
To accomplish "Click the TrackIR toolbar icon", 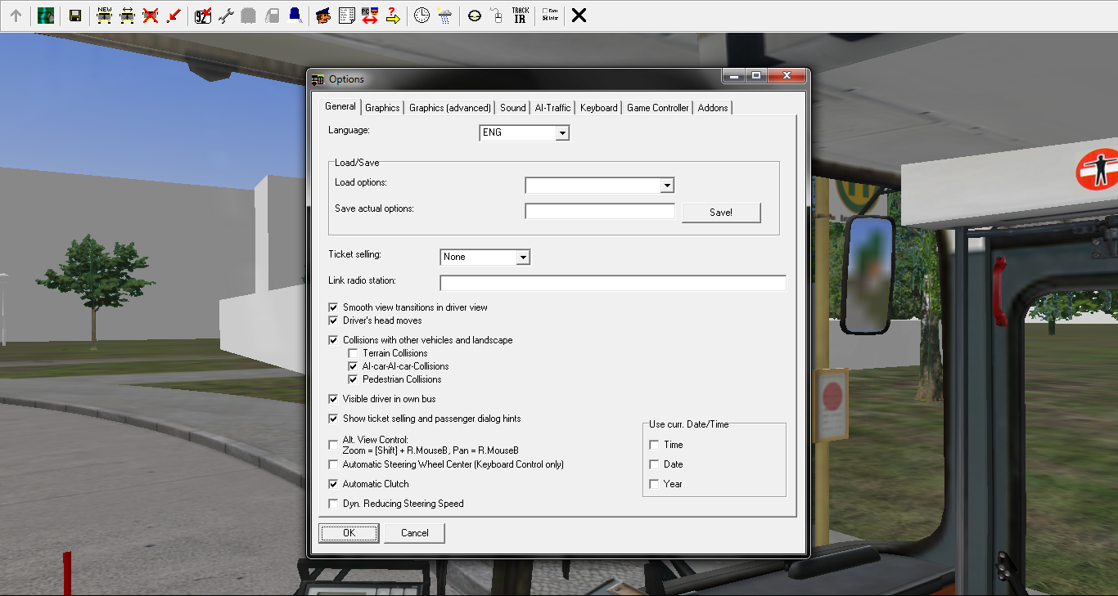I will 520,16.
